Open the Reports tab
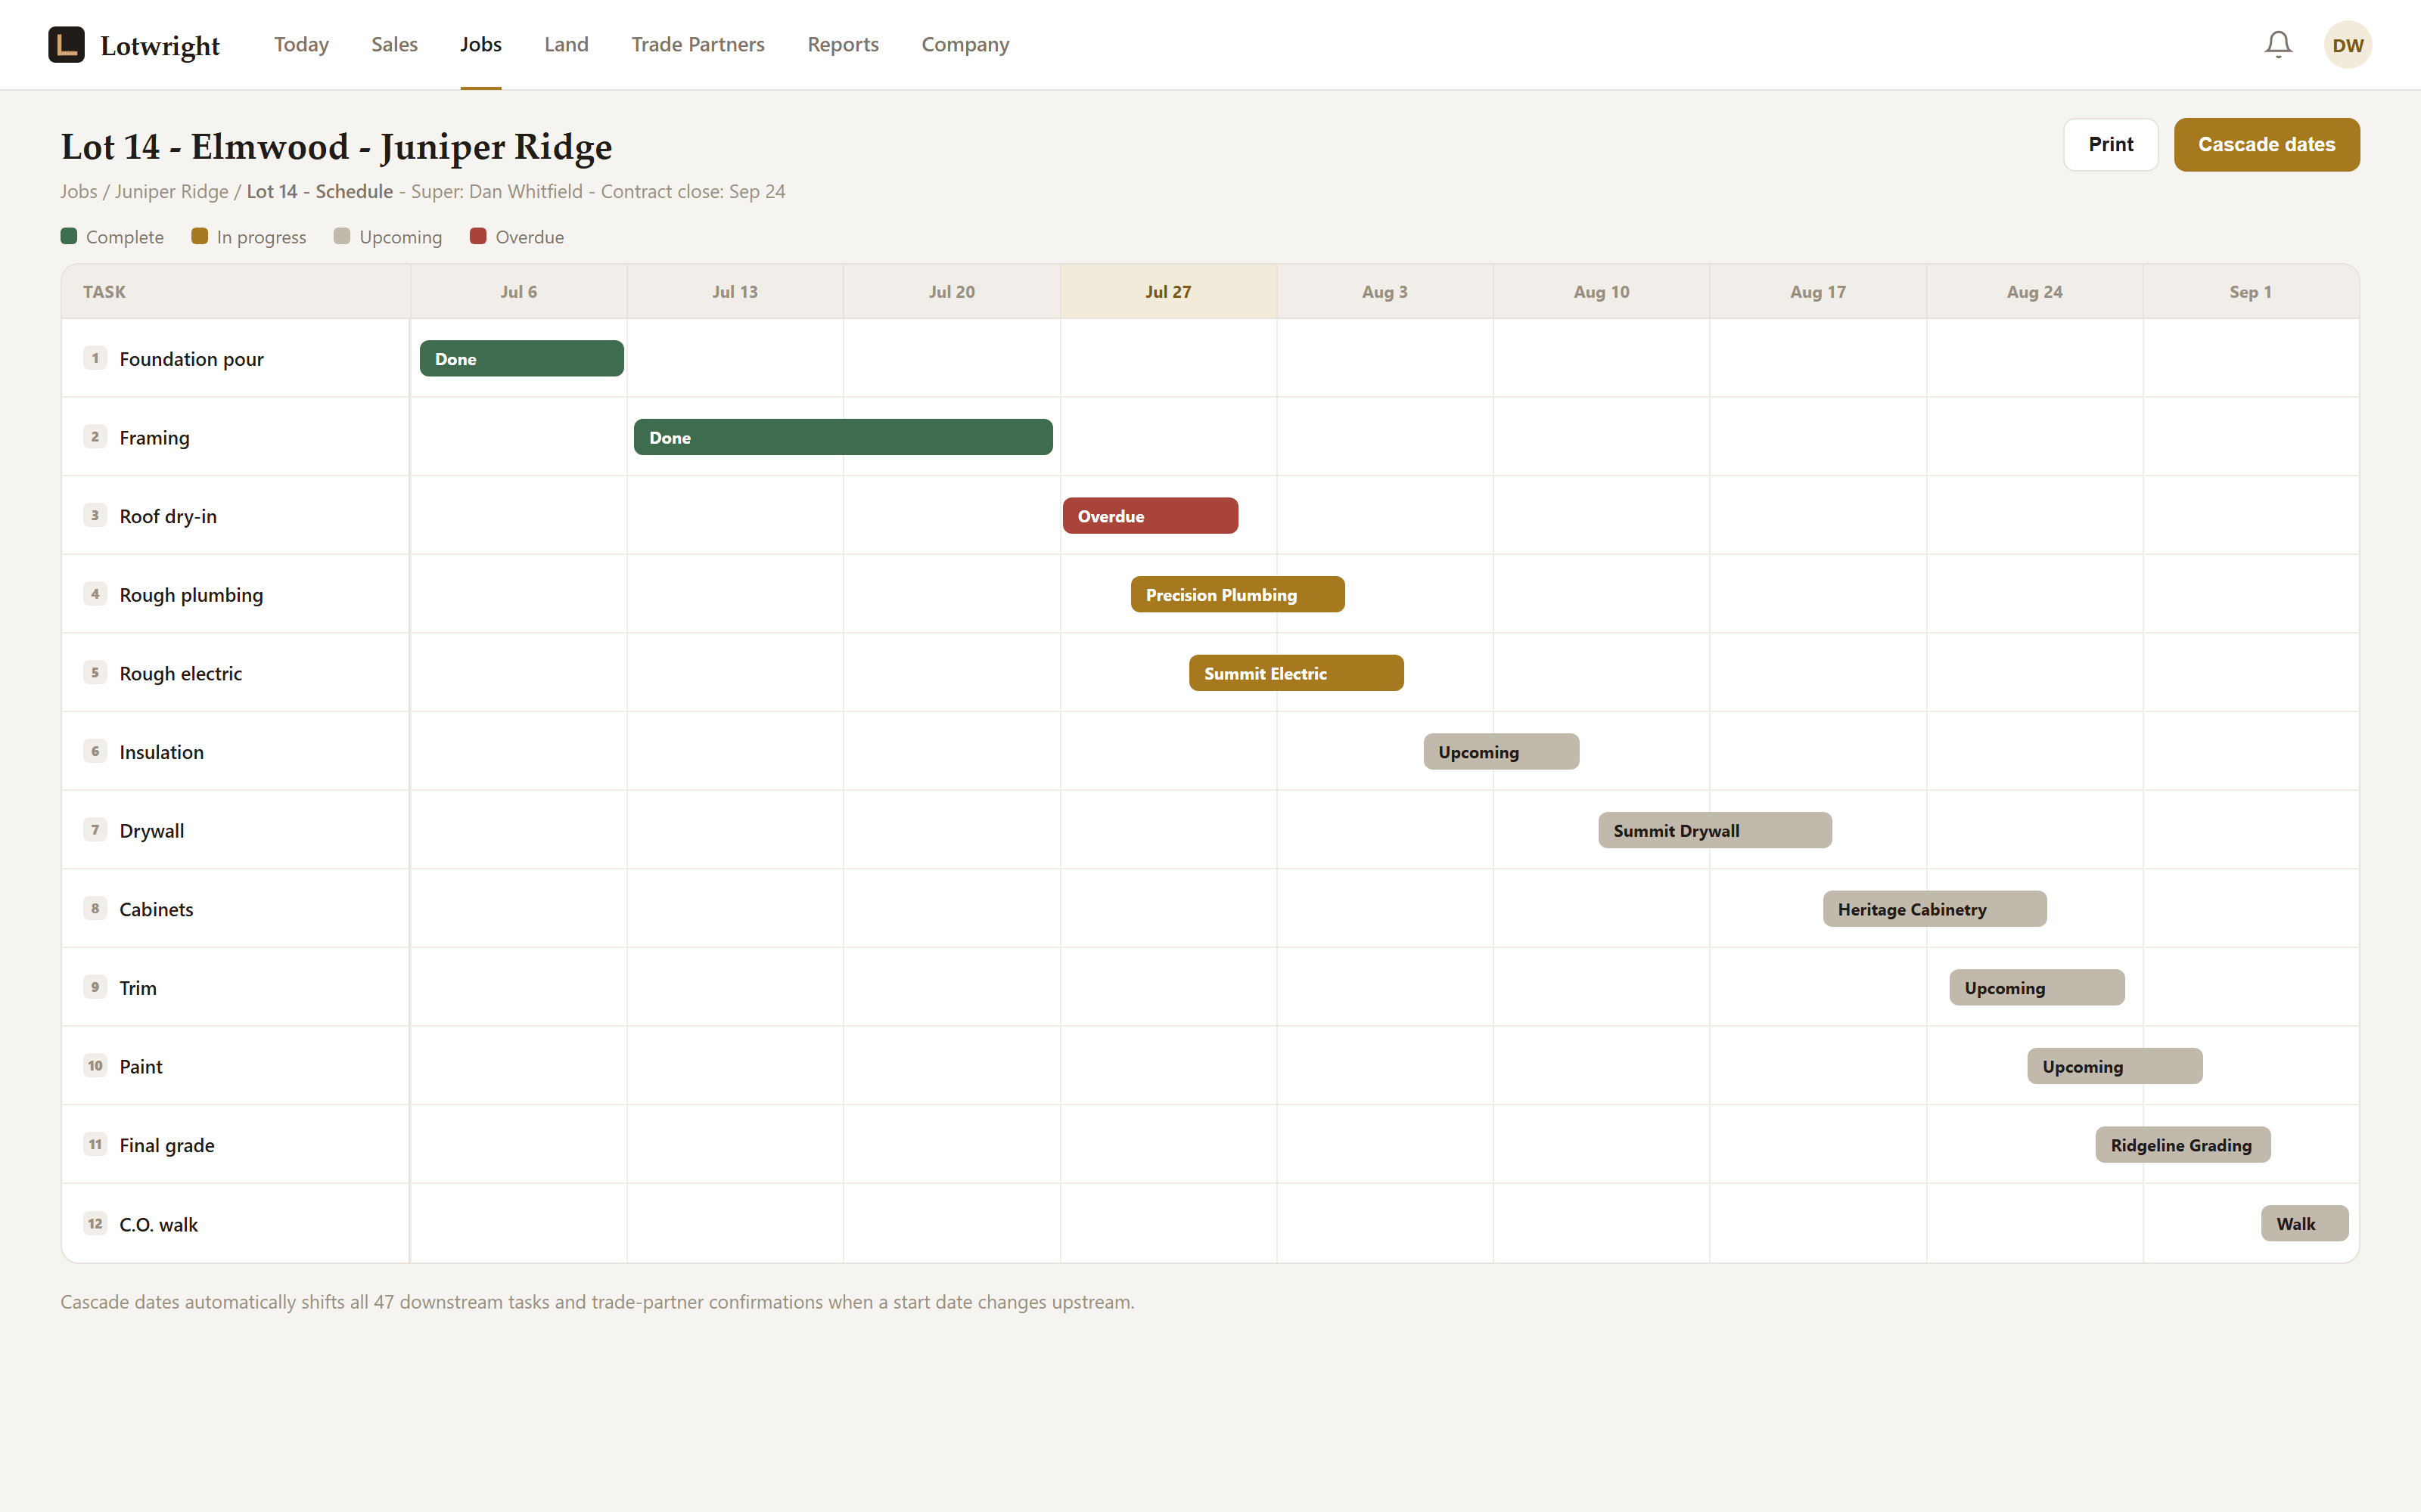 click(x=842, y=45)
